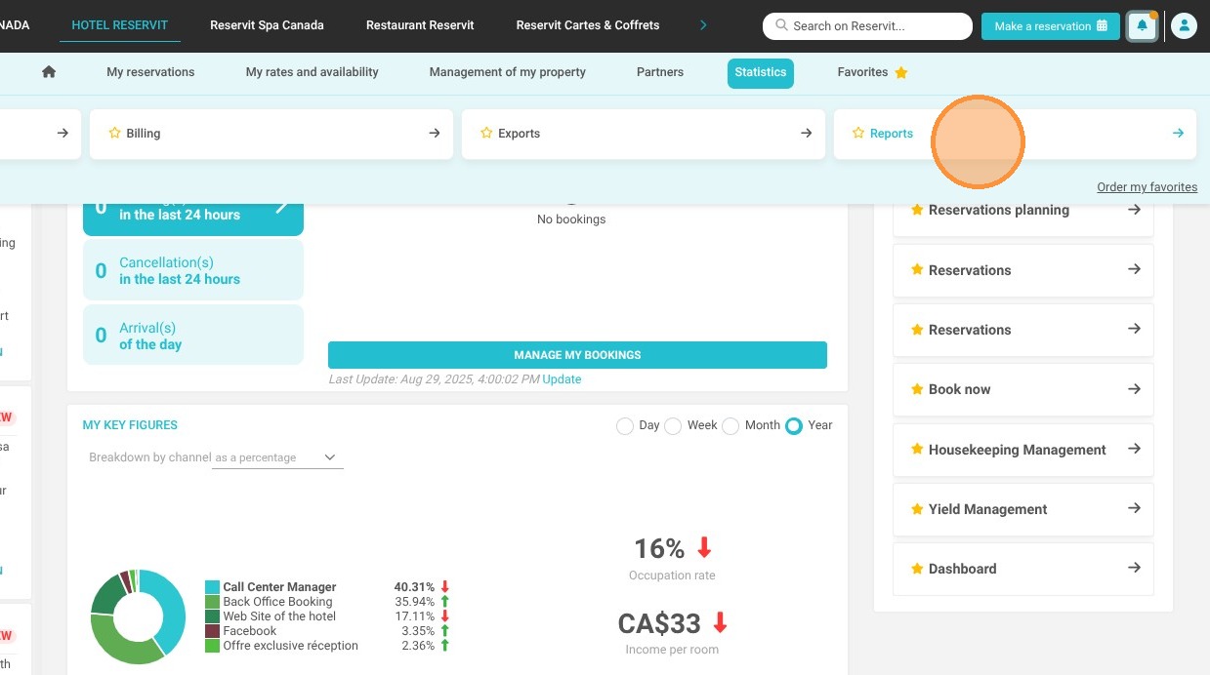Open the Exports submenu card
The height and width of the screenshot is (675, 1210).
coord(644,134)
